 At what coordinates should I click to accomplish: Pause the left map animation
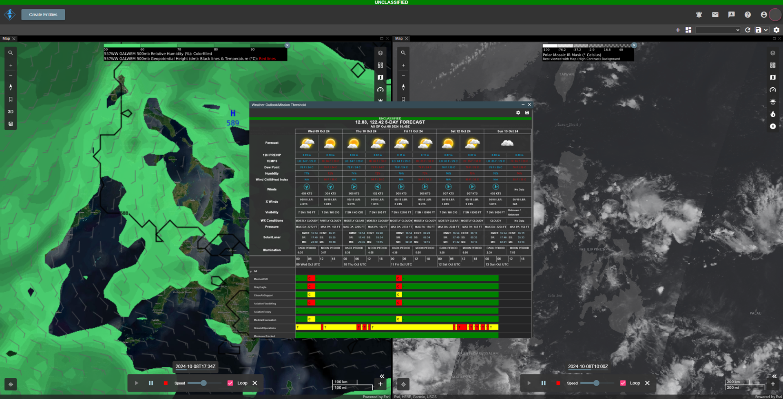tap(151, 383)
